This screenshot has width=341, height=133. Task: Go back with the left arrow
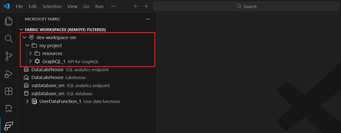pyautogui.click(x=136, y=6)
